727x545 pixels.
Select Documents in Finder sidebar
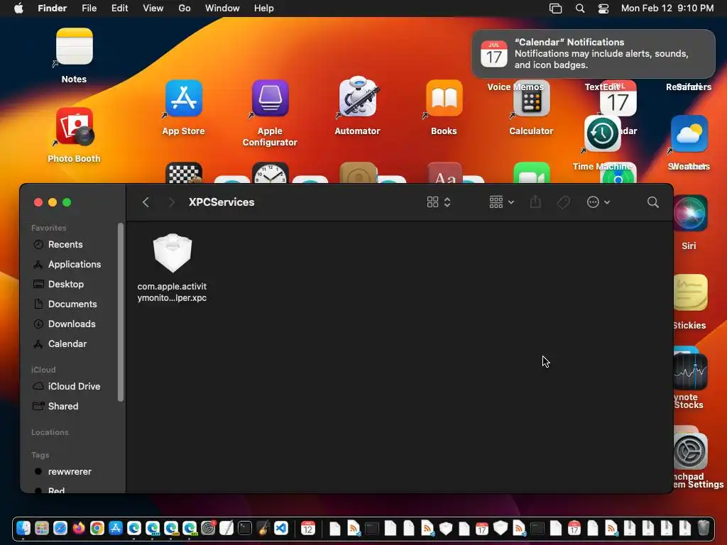tap(72, 304)
